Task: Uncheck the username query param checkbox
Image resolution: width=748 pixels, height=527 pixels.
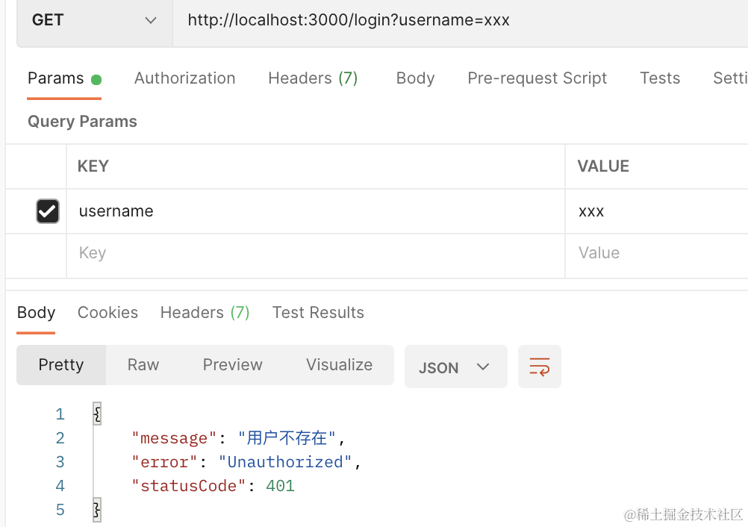Action: tap(47, 211)
